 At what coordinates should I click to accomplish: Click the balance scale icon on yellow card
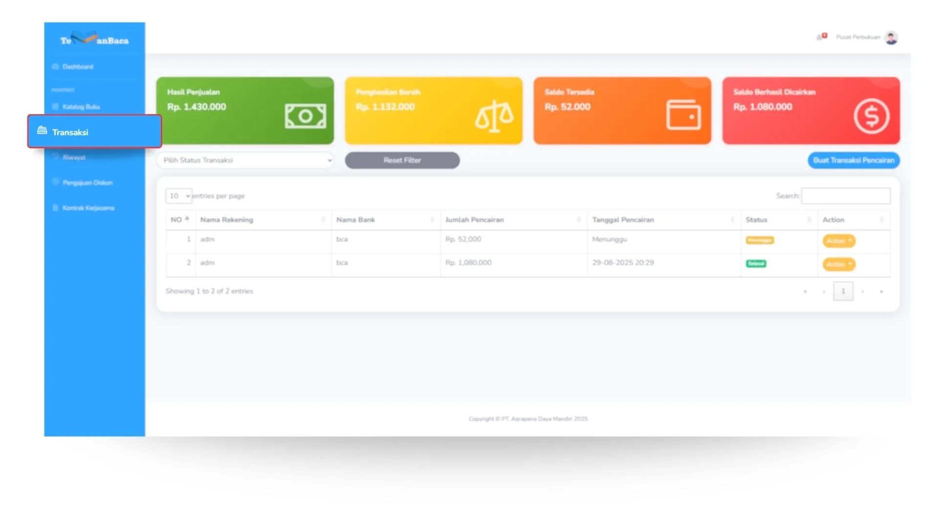[494, 116]
